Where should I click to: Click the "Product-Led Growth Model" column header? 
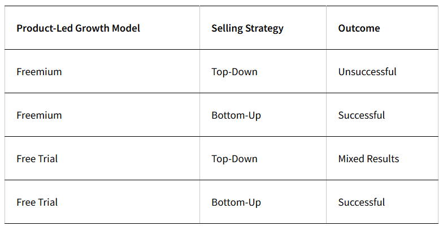click(79, 28)
